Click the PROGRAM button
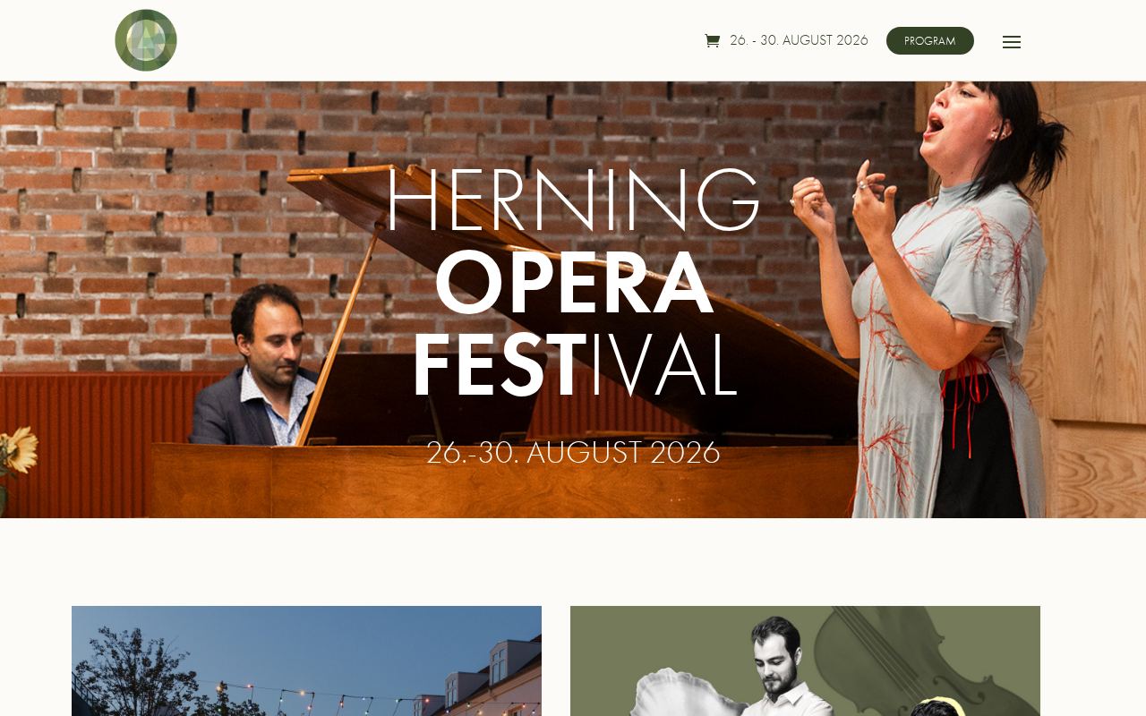This screenshot has width=1146, height=716. pos(930,40)
